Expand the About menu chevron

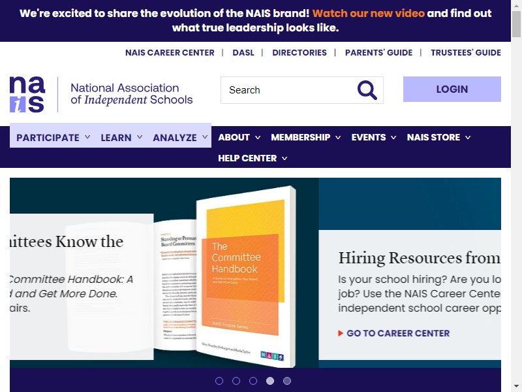click(258, 137)
